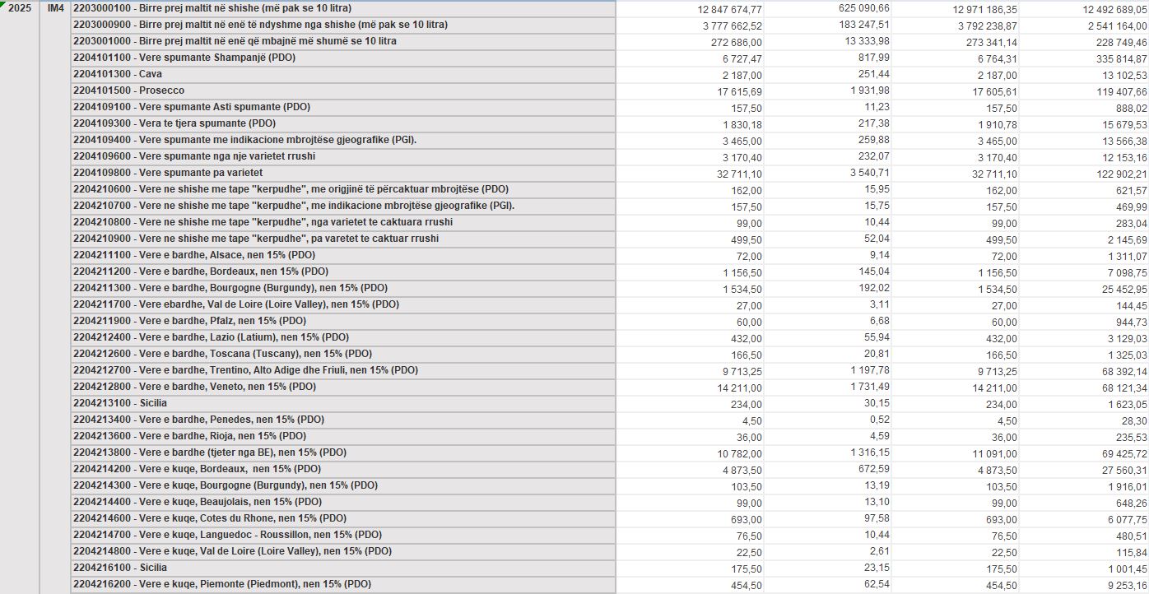The width and height of the screenshot is (1149, 594).
Task: Select row 2203000100 Birre prej maltit në shishe
Action: pyautogui.click(x=212, y=8)
